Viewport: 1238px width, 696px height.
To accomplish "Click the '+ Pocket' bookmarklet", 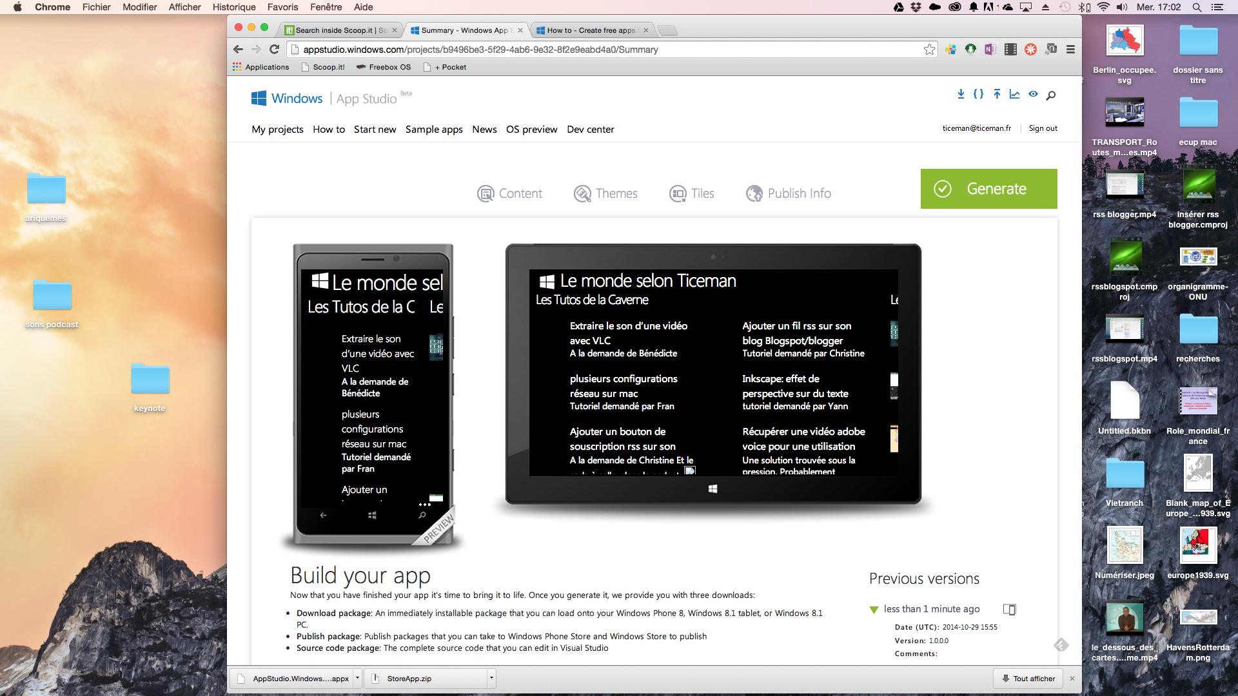I will 445,67.
